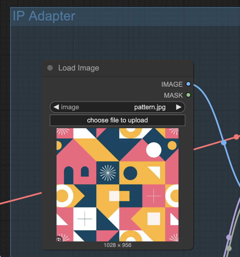
Task: Click the IMAGE output label
Action: point(172,84)
